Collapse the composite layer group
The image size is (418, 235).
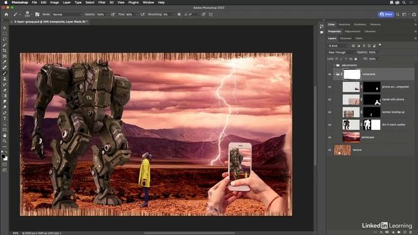click(x=334, y=74)
